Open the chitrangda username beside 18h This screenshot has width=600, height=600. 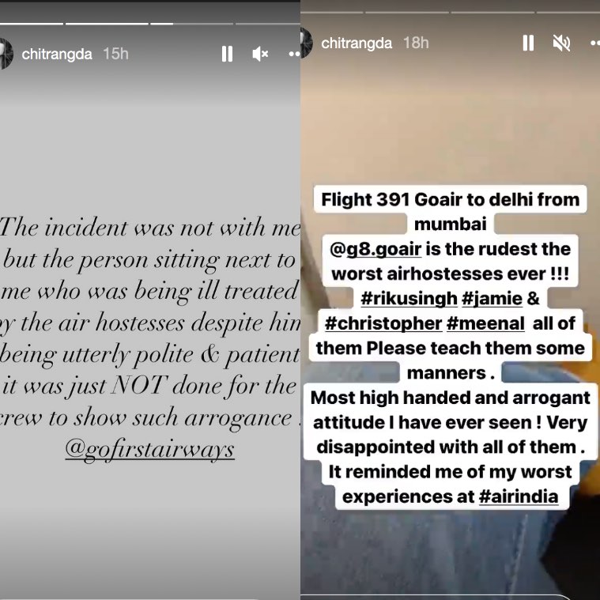tap(357, 43)
